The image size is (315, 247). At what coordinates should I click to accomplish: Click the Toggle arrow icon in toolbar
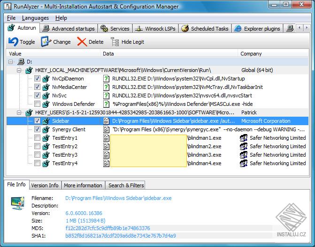coord(13,42)
